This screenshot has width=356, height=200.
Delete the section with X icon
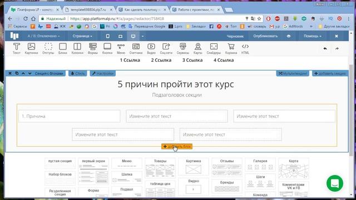(10, 73)
